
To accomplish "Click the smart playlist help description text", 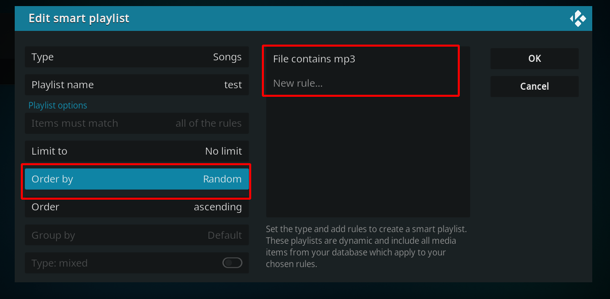I will pyautogui.click(x=366, y=246).
